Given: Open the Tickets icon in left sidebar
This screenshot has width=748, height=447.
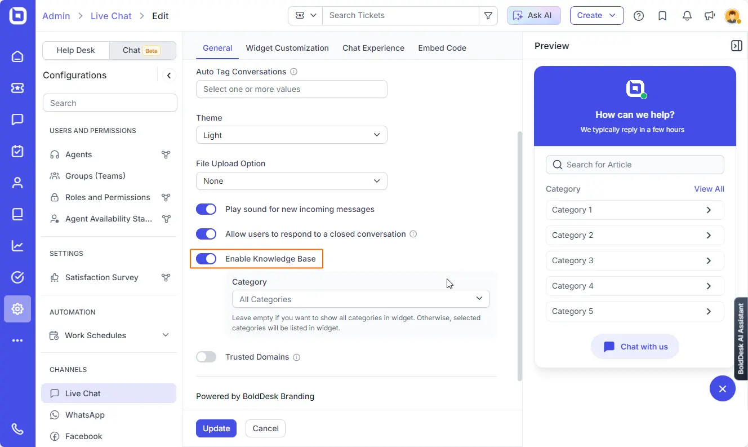Looking at the screenshot, I should click(x=17, y=88).
